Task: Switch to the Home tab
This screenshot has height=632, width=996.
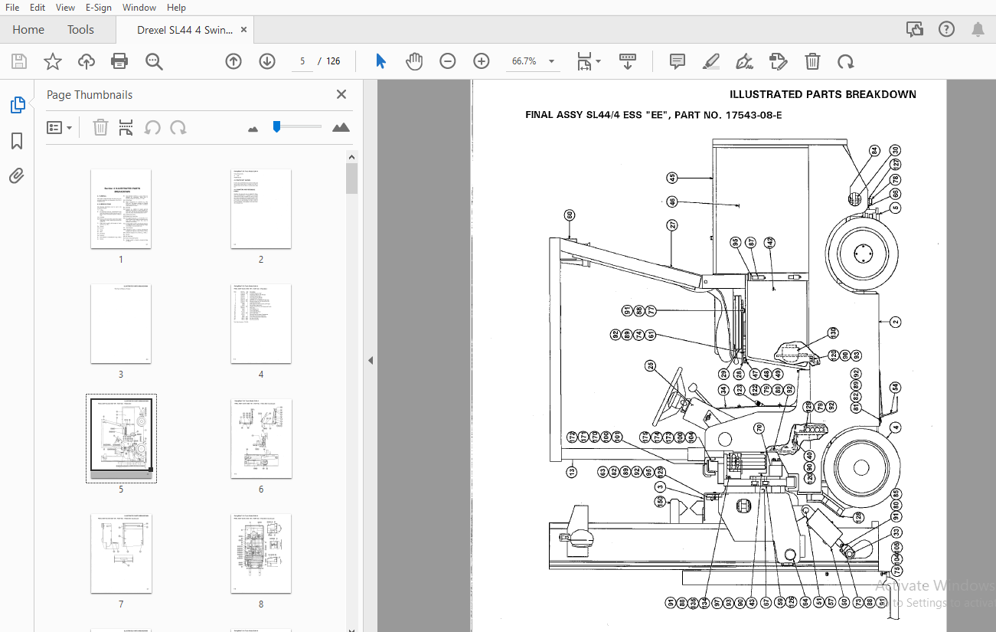Action: (28, 30)
